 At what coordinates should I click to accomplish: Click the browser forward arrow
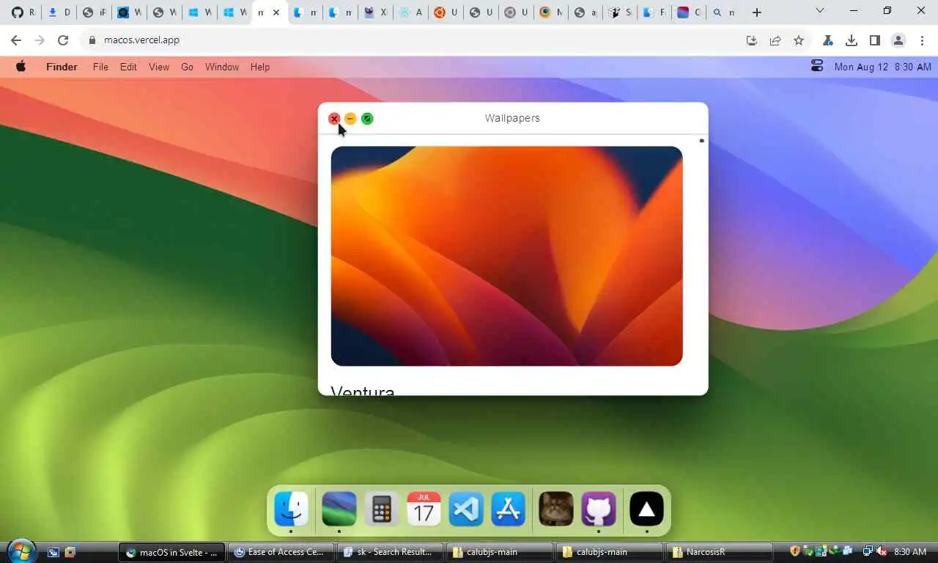(40, 40)
